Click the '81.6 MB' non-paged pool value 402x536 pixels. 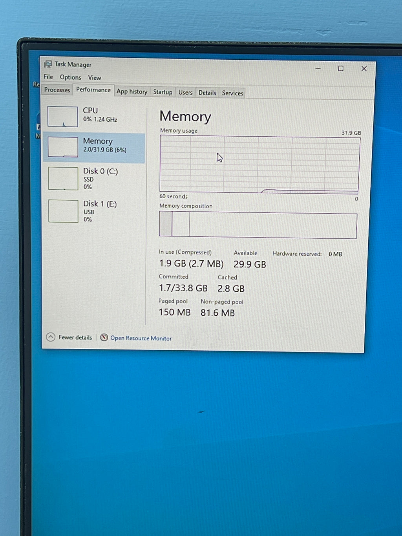[x=217, y=313]
